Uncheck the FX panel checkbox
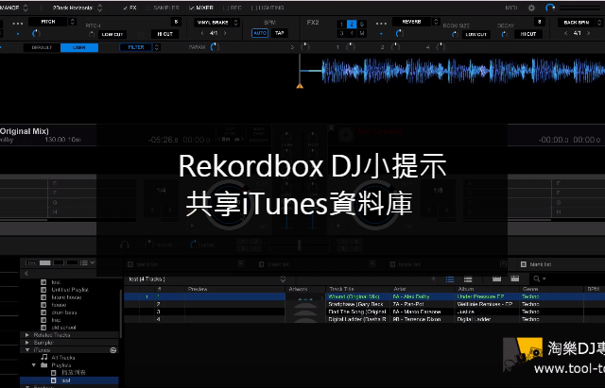Viewport: 605px width, 388px height. (x=126, y=8)
